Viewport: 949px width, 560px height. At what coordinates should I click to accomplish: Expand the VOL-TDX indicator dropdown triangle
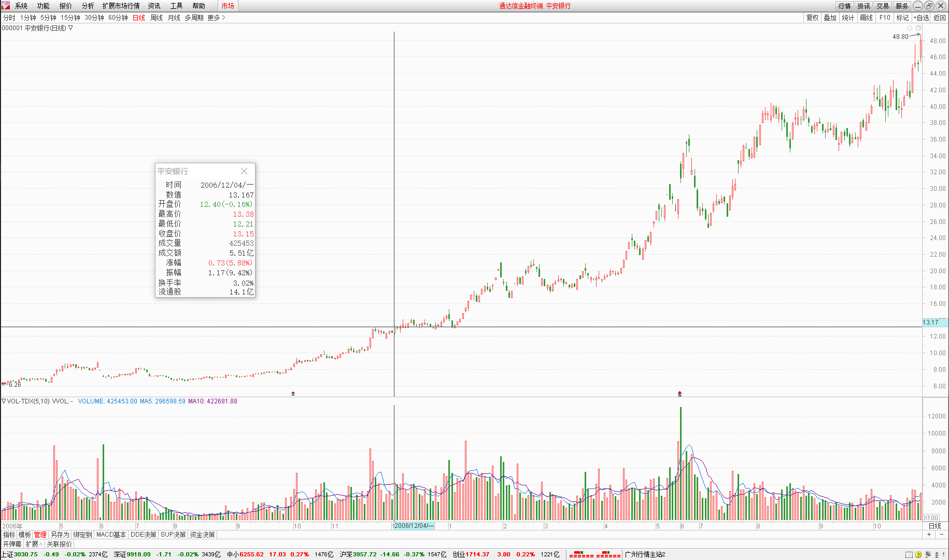4,401
